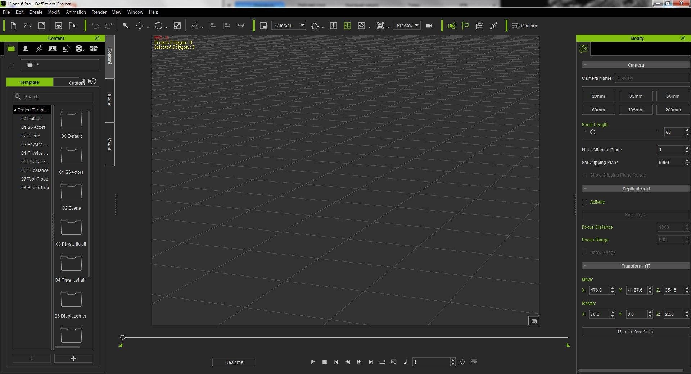The width and height of the screenshot is (691, 374).
Task: Collapse the Transform (T) section
Action: [585, 266]
